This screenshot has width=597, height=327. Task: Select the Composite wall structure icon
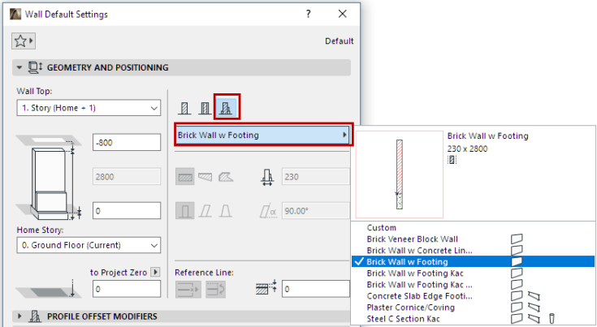(205, 107)
